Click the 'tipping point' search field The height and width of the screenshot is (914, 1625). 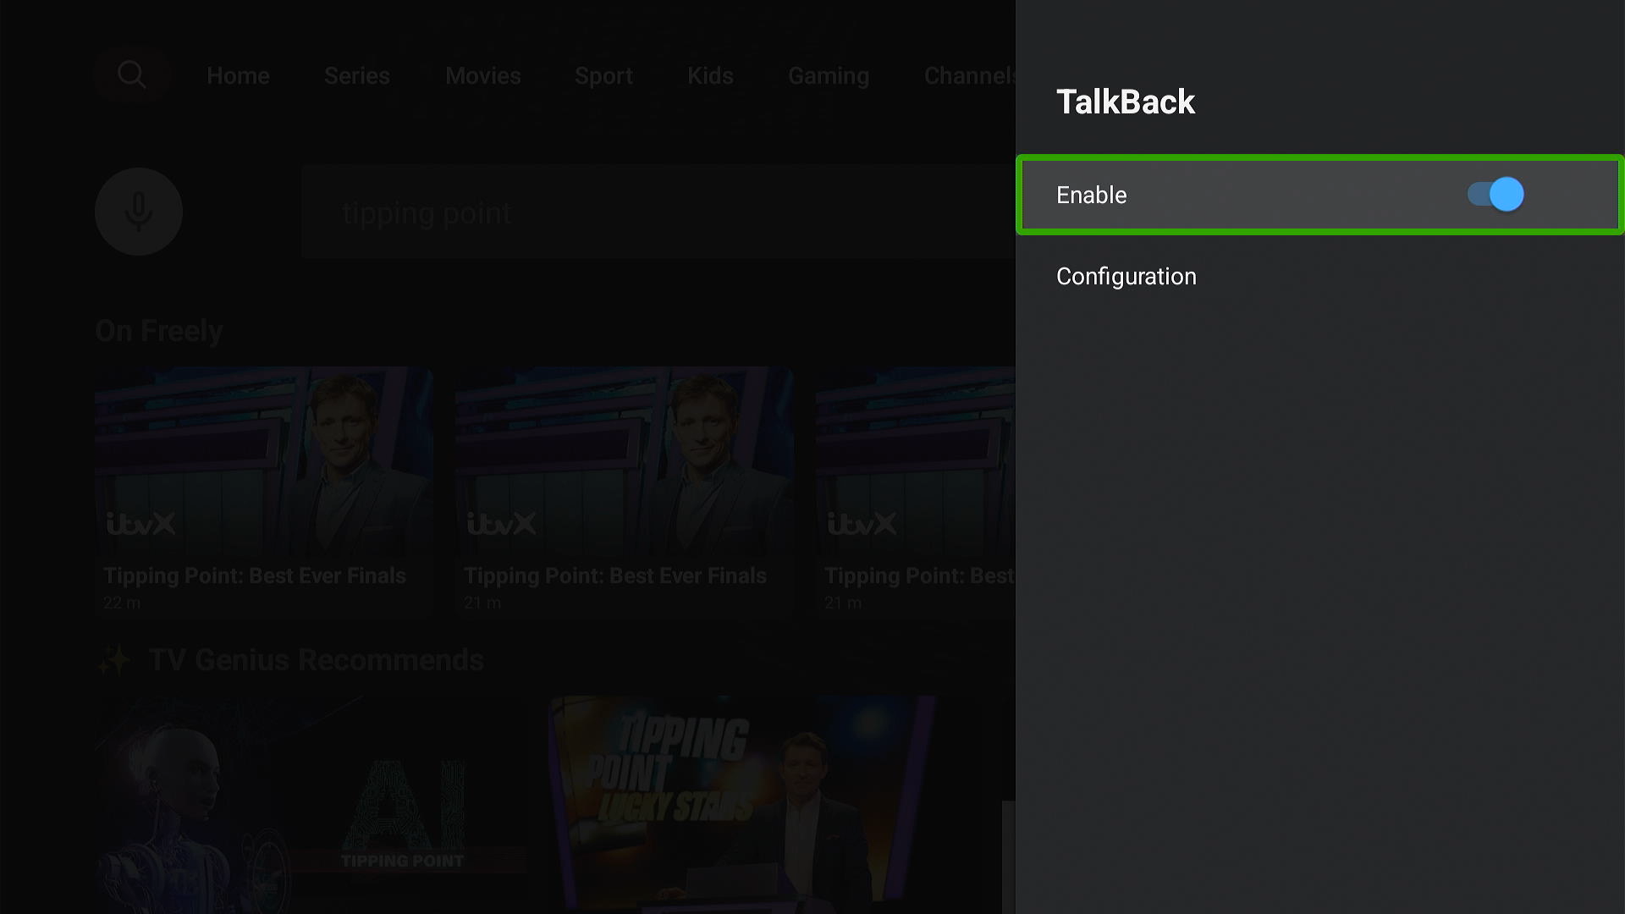tap(658, 212)
